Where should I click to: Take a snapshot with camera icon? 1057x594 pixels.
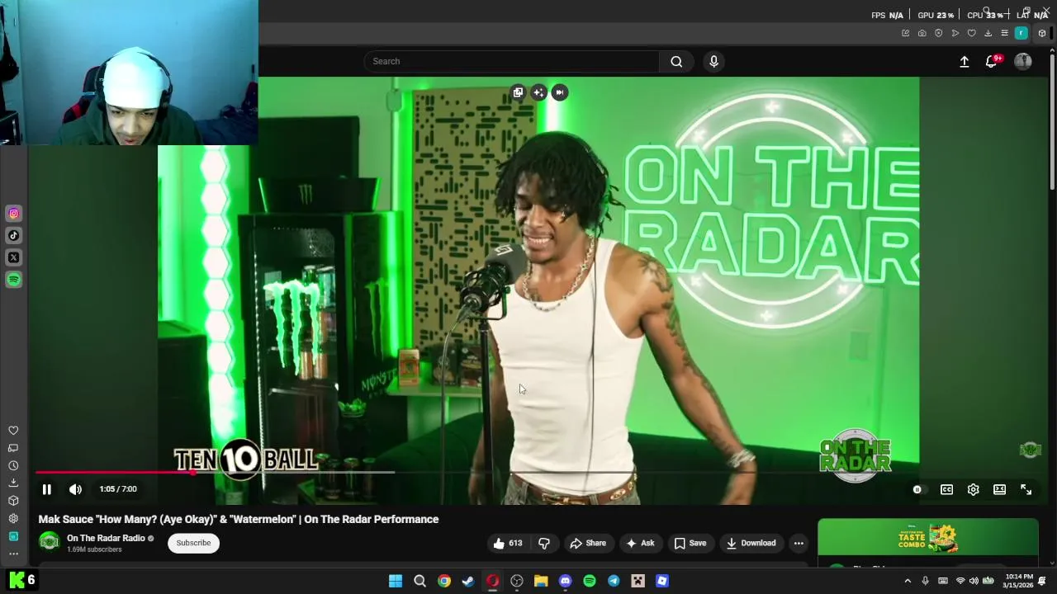tap(922, 33)
